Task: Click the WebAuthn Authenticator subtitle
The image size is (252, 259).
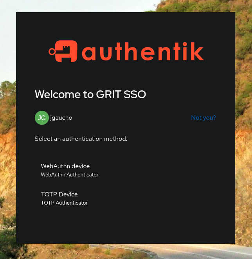Action: click(x=70, y=174)
